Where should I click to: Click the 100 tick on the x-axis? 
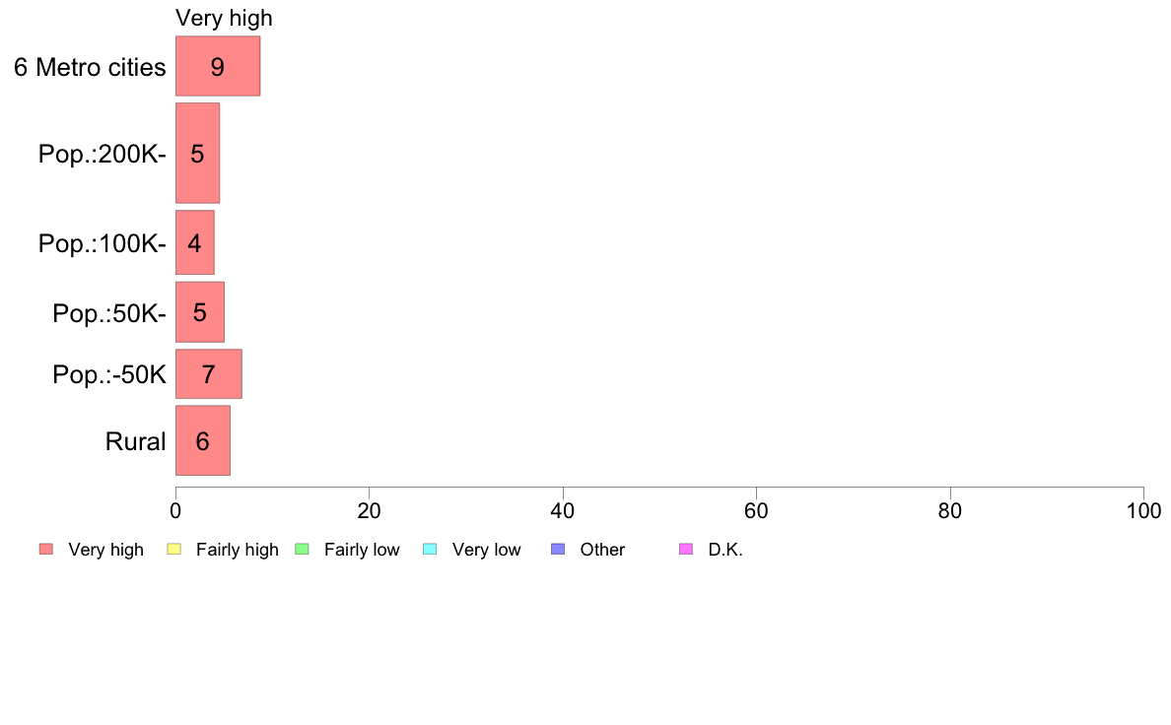pos(1143,510)
